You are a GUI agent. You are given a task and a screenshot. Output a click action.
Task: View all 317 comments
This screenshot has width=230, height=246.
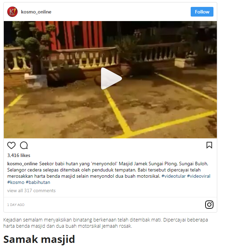point(31,190)
